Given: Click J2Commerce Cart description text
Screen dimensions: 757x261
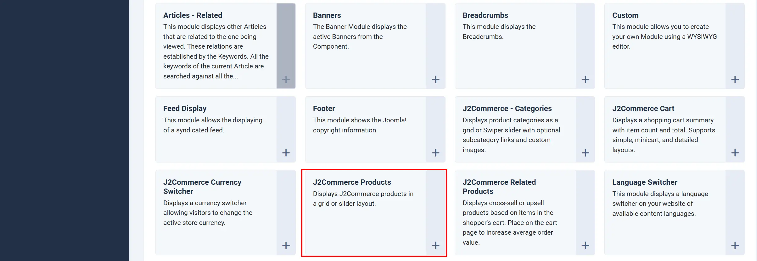Looking at the screenshot, I should (664, 135).
